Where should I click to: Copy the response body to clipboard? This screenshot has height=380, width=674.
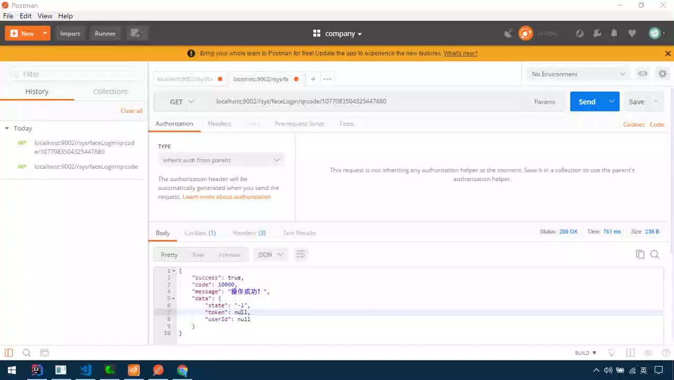coord(640,254)
